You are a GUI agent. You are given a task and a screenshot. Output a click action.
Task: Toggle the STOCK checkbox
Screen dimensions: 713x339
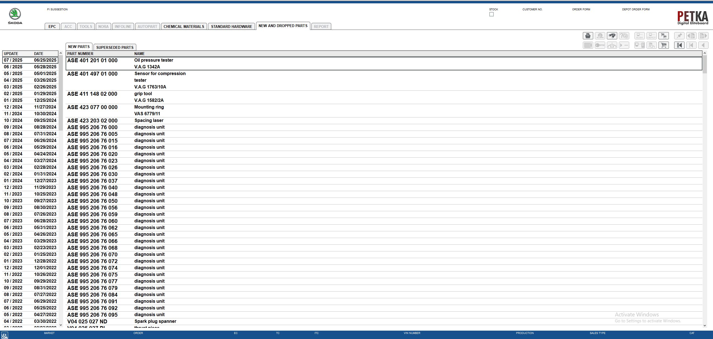492,14
